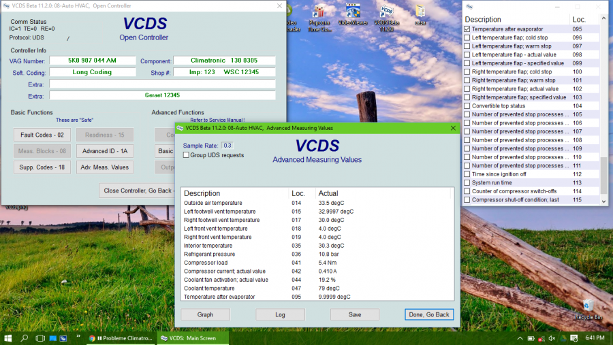613x345 pixels.
Task: Open the Popcorn Time desktop shortcut
Action: [x=319, y=18]
